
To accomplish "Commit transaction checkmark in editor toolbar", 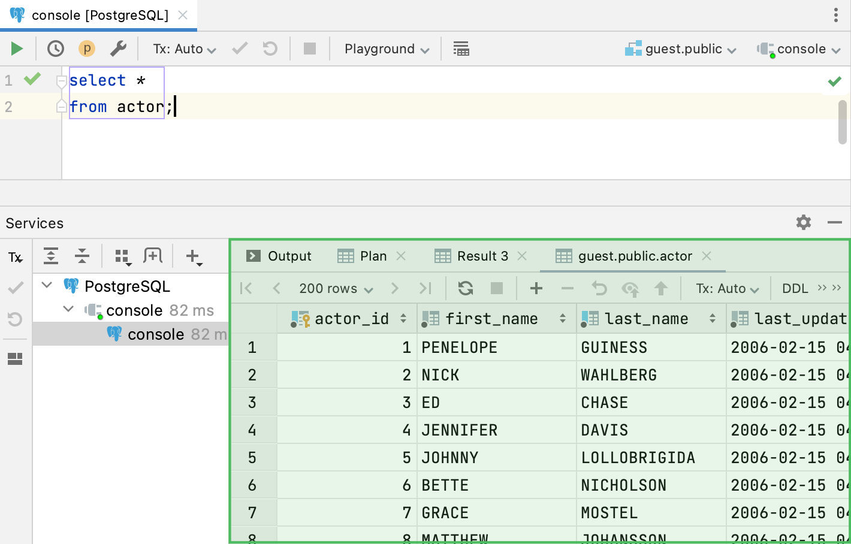I will 240,49.
